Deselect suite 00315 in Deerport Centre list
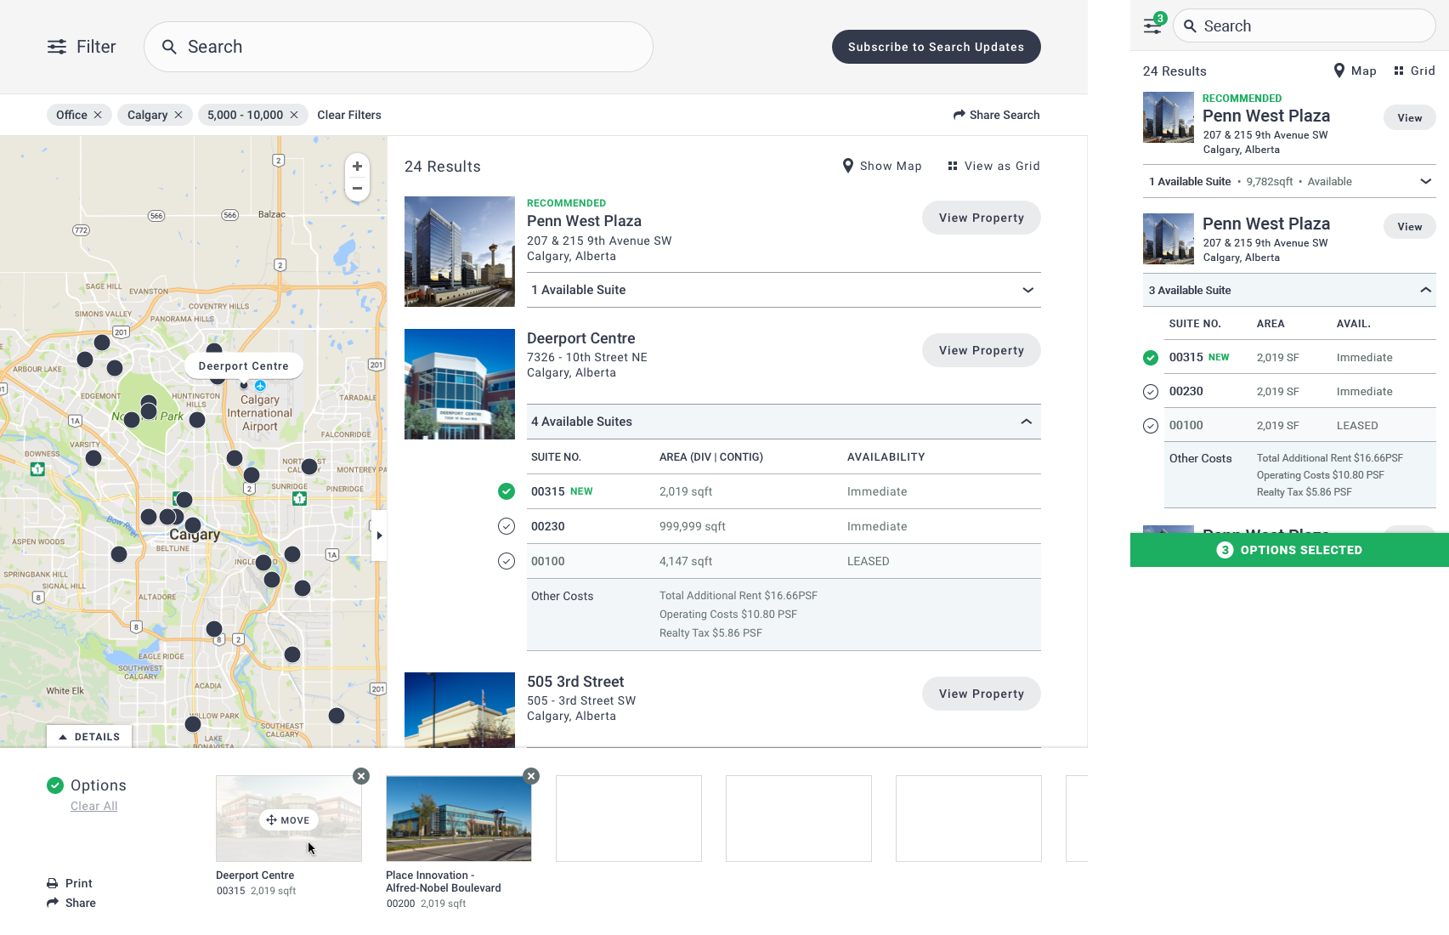This screenshot has width=1449, height=935. pos(507,491)
